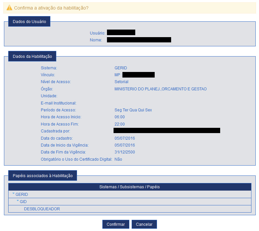Click the 22:00 access end time
Image resolution: width=259 pixels, height=231 pixels.
[x=119, y=124]
